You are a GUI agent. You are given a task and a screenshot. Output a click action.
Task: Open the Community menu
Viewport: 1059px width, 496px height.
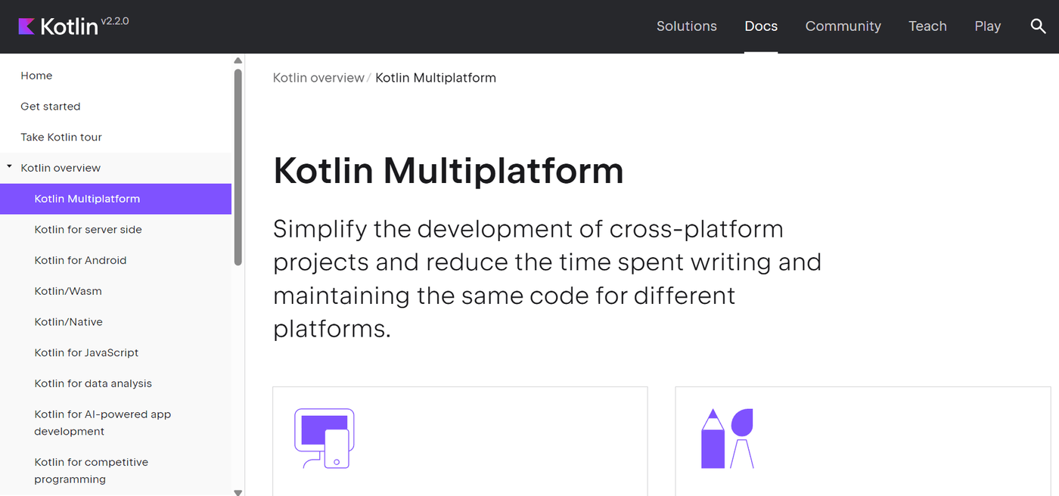843,26
